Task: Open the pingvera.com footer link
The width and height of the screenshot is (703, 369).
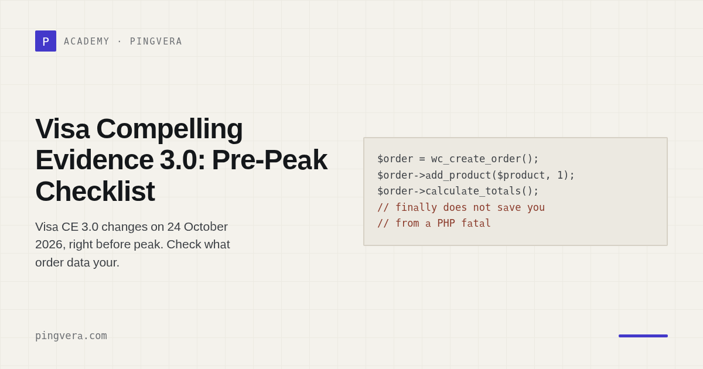Action: (71, 336)
